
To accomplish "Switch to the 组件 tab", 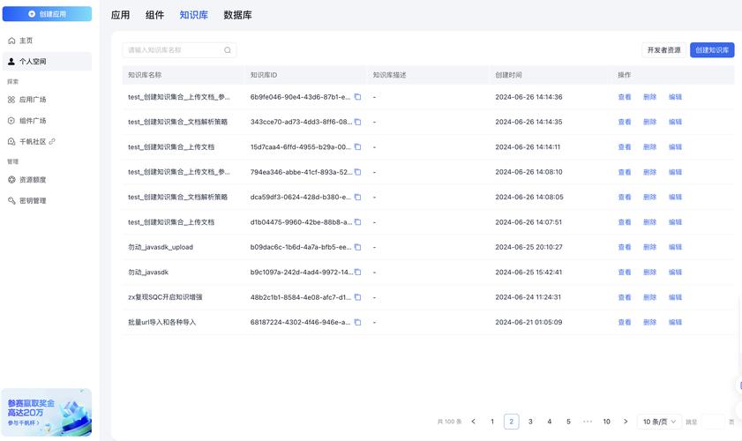I will pos(154,15).
